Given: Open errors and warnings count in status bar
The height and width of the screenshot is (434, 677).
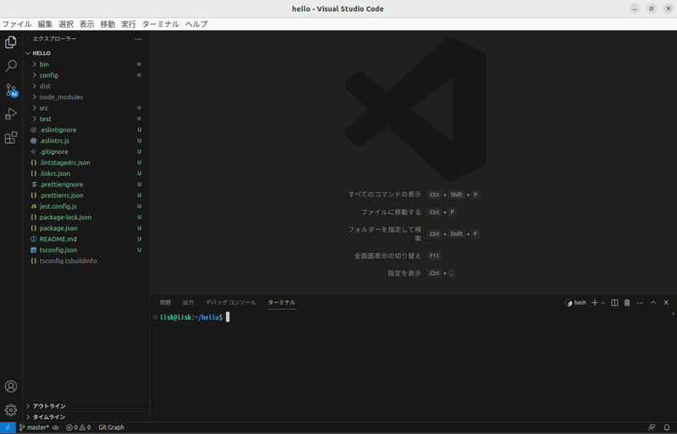Looking at the screenshot, I should (x=78, y=427).
